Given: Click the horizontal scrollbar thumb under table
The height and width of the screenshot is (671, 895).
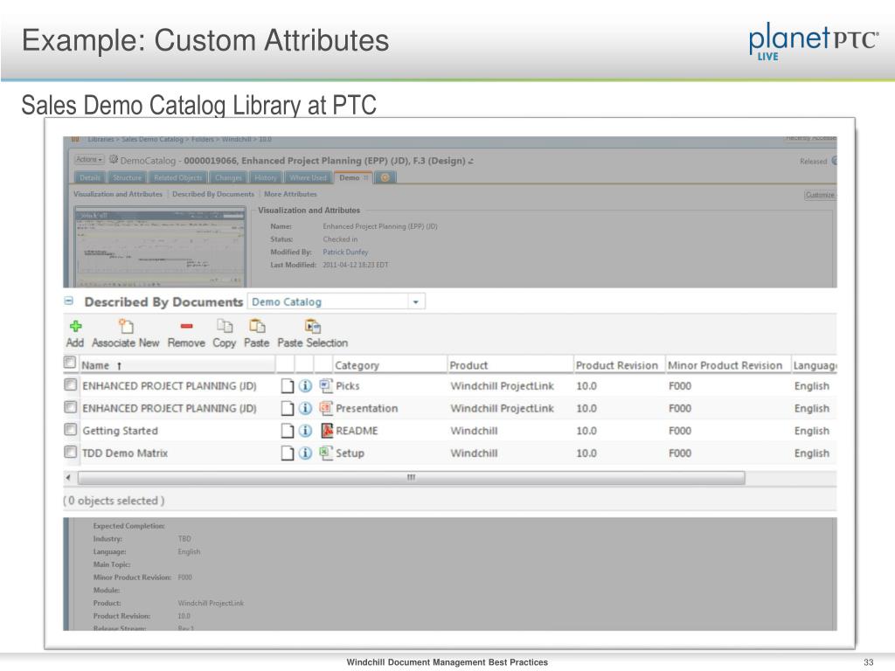Looking at the screenshot, I should pos(411,477).
